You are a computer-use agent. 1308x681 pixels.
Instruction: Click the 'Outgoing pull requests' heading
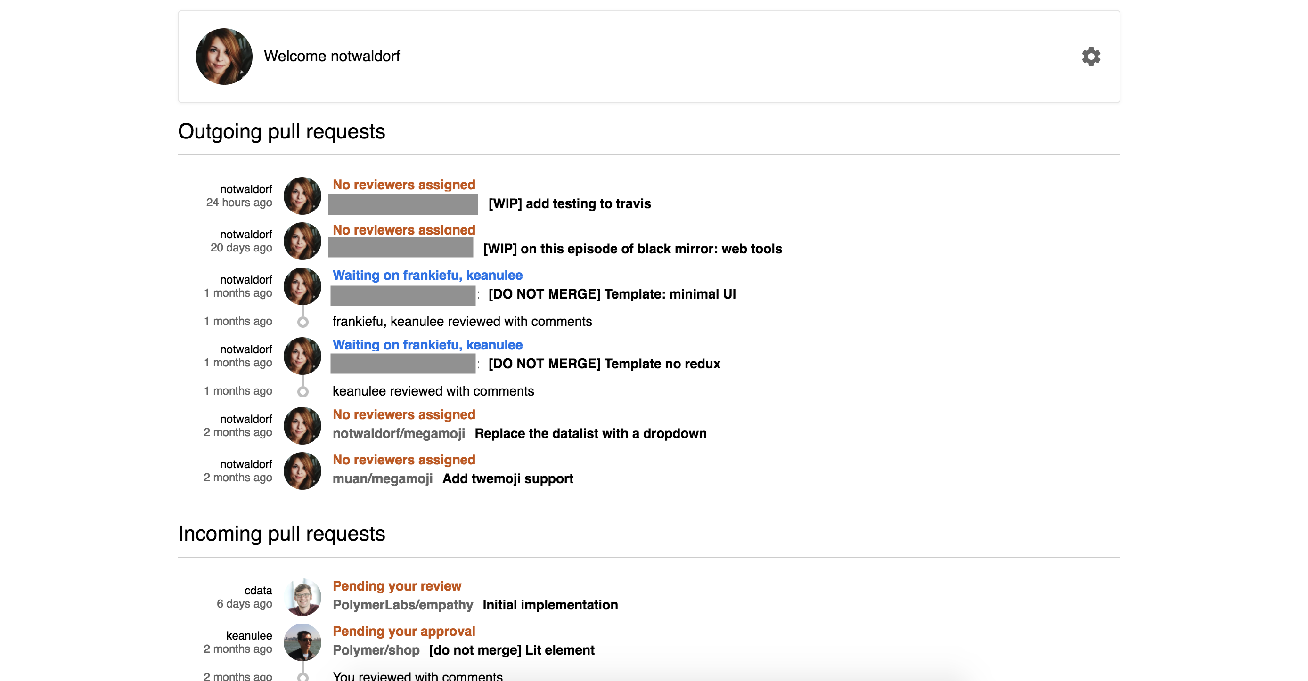click(x=281, y=131)
